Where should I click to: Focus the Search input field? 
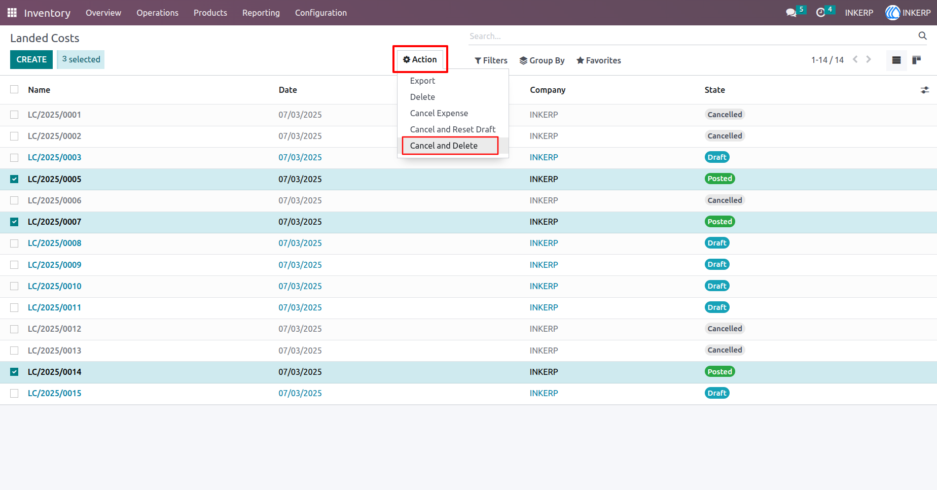[x=691, y=36]
